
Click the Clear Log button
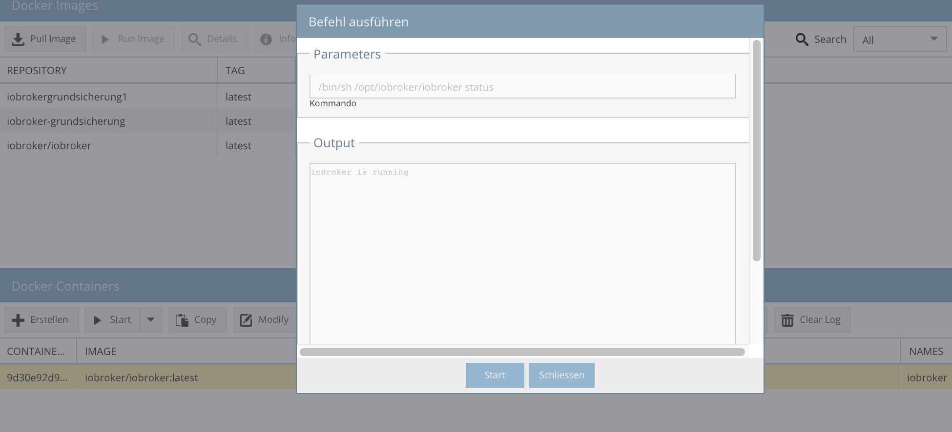(x=812, y=320)
